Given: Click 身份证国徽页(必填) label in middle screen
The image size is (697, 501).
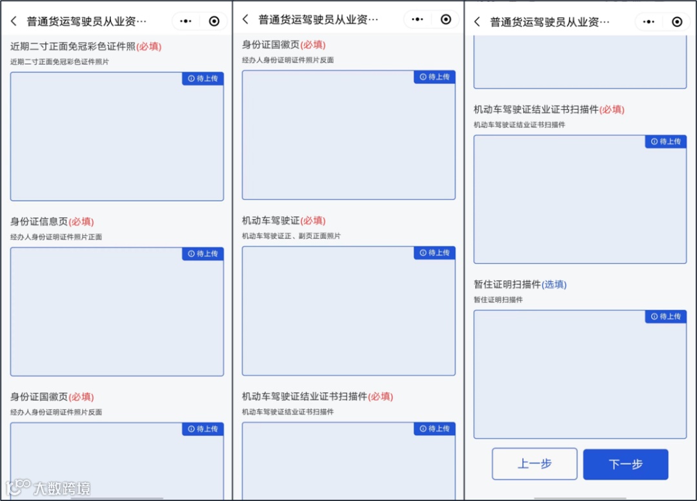Looking at the screenshot, I should coord(283,45).
